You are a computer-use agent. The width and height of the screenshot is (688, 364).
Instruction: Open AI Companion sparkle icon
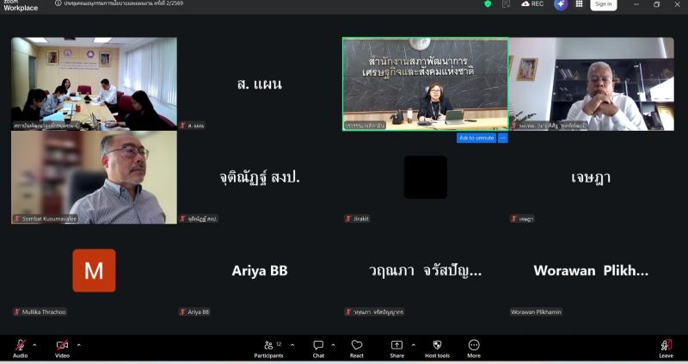561,4
